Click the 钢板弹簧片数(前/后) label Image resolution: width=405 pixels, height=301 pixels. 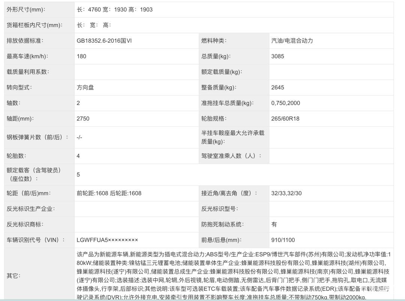click(37, 137)
